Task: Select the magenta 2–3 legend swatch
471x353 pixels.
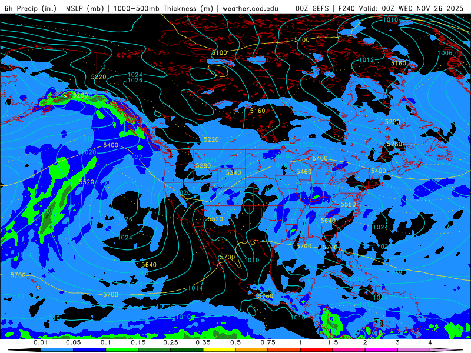Action: [382, 350]
